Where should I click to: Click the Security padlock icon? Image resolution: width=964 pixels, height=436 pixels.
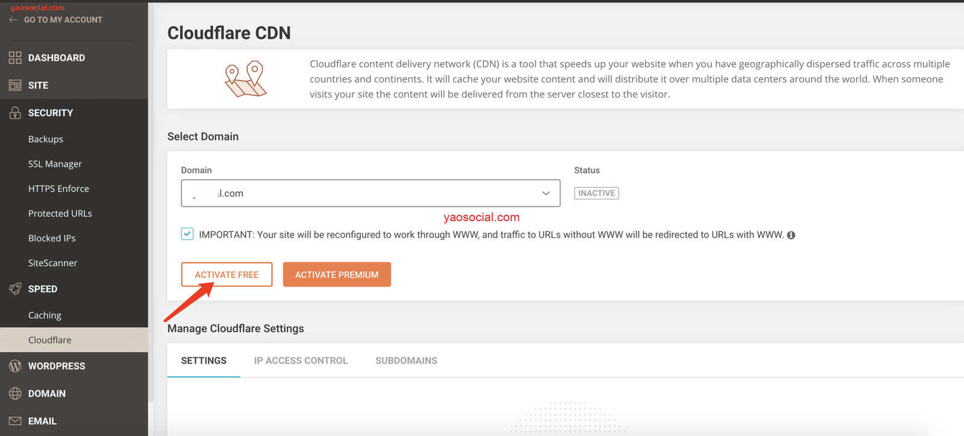(15, 113)
